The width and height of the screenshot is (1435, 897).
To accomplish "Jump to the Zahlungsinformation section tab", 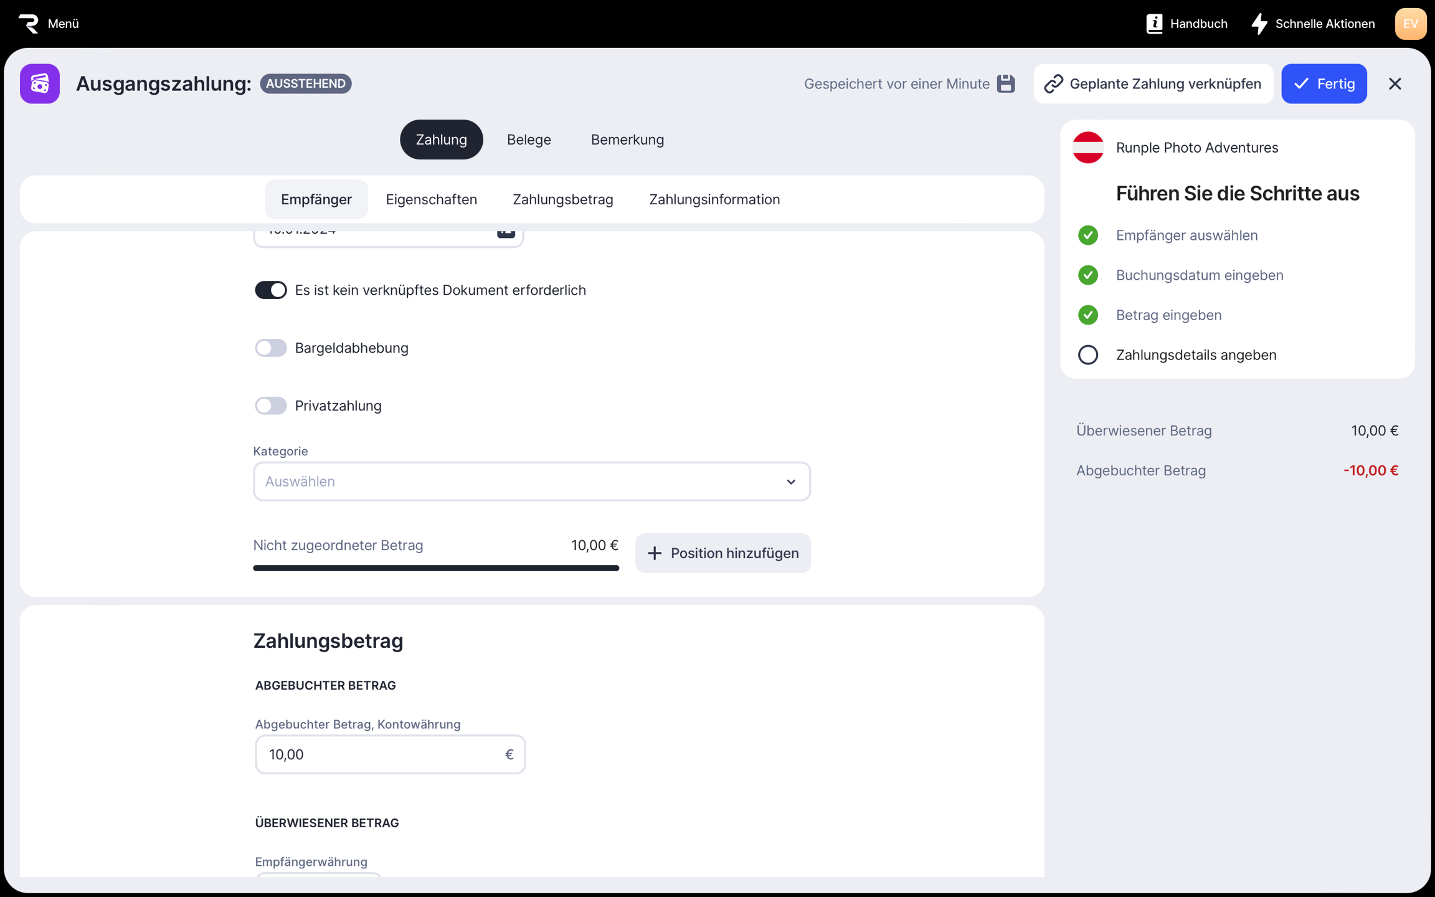I will 714,199.
